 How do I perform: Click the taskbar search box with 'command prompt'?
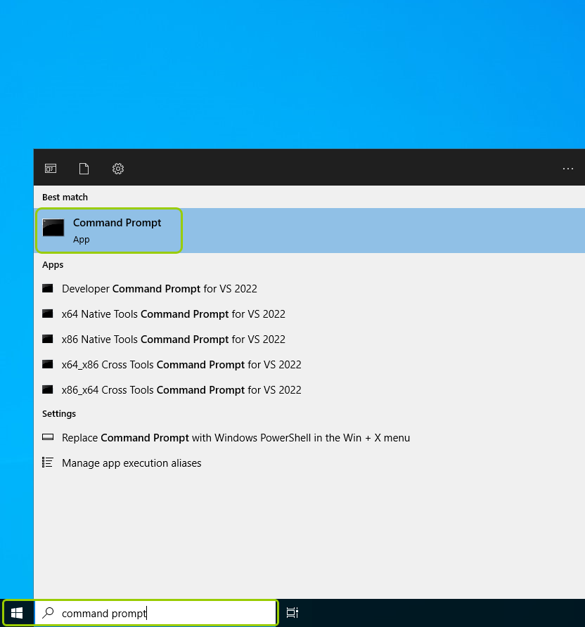pos(156,613)
